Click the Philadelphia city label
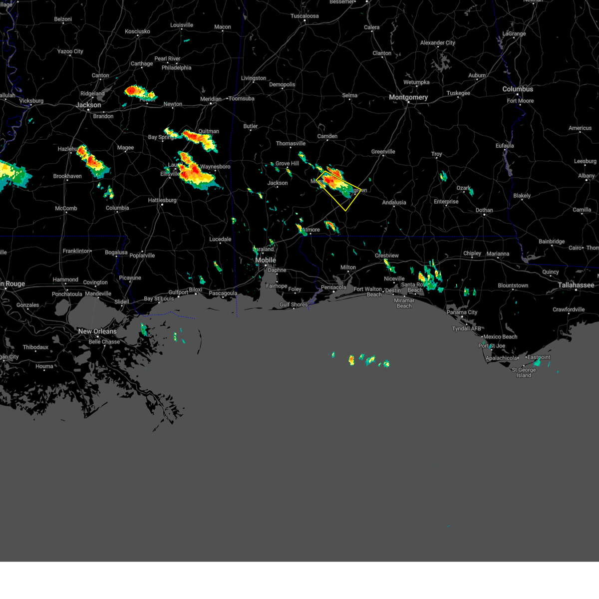The height and width of the screenshot is (599, 599). coord(176,68)
